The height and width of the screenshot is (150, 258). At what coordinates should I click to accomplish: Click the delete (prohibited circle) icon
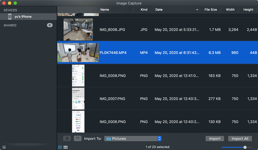[x=77, y=139]
